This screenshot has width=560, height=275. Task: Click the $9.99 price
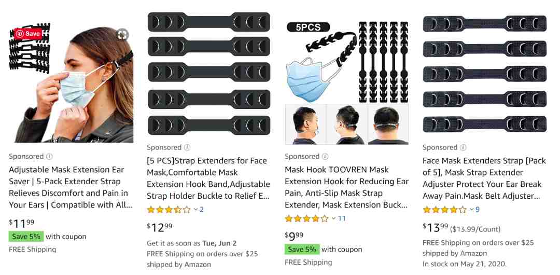[x=294, y=236]
